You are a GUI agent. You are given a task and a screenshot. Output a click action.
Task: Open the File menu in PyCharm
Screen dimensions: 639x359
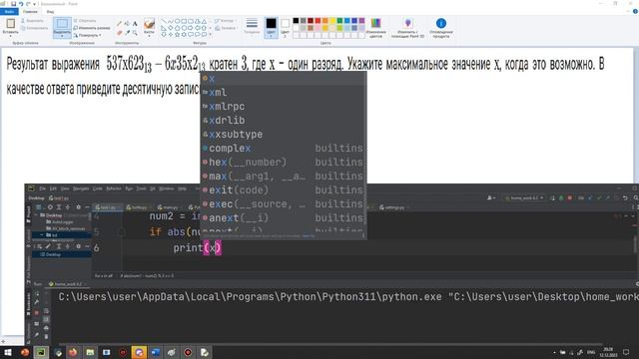(42, 188)
